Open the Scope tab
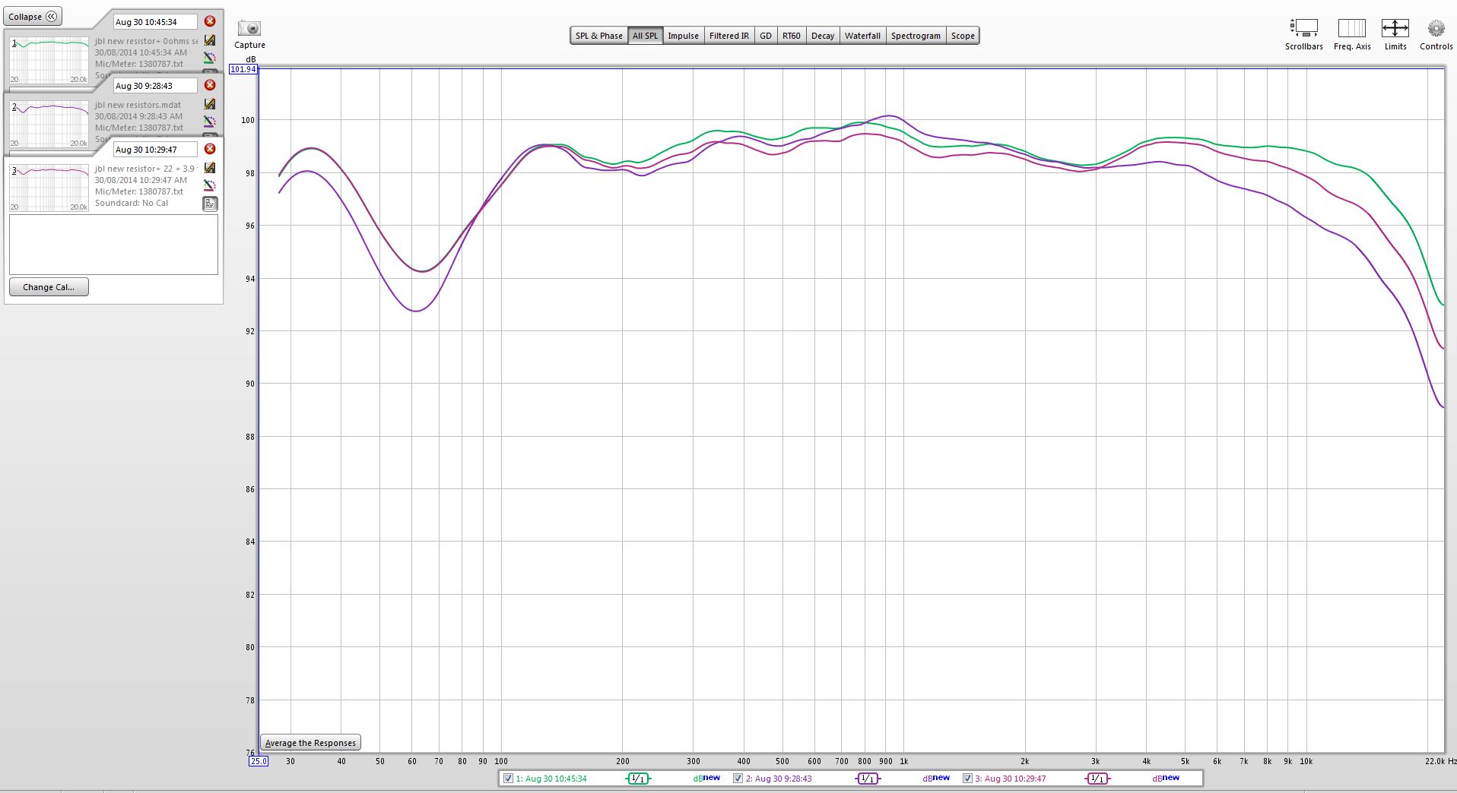Screen dimensions: 1457x793 [x=963, y=36]
